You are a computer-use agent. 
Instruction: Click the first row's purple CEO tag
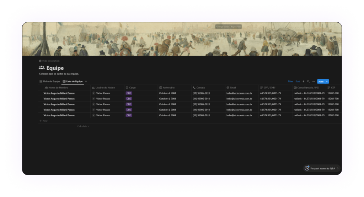(129, 93)
